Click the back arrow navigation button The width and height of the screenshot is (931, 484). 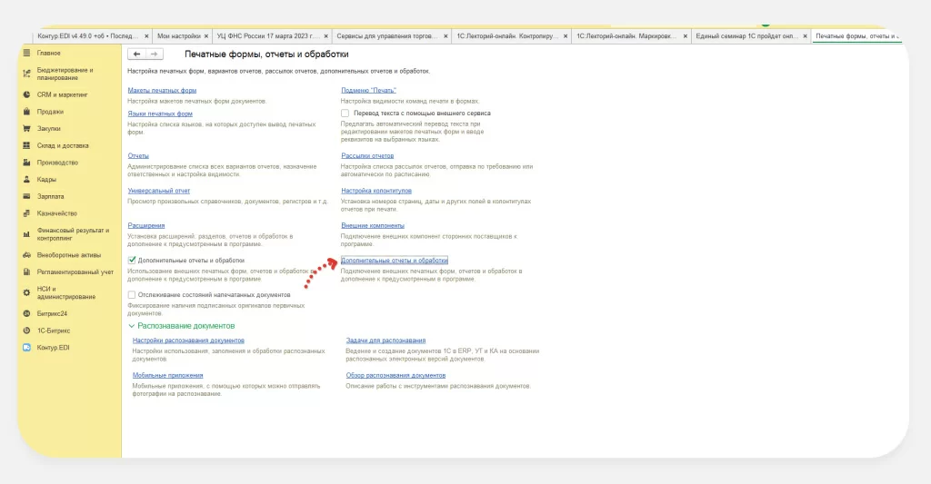click(137, 54)
